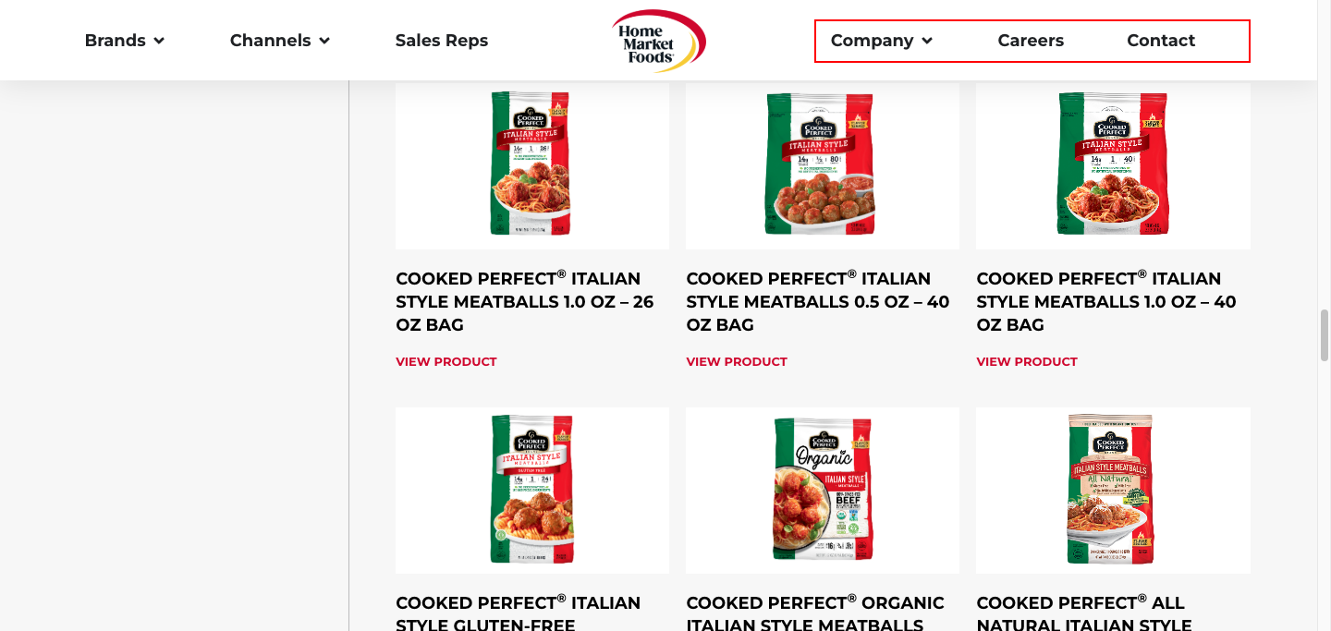Navigate to the Contact page
Image resolution: width=1331 pixels, height=631 pixels.
click(1161, 41)
